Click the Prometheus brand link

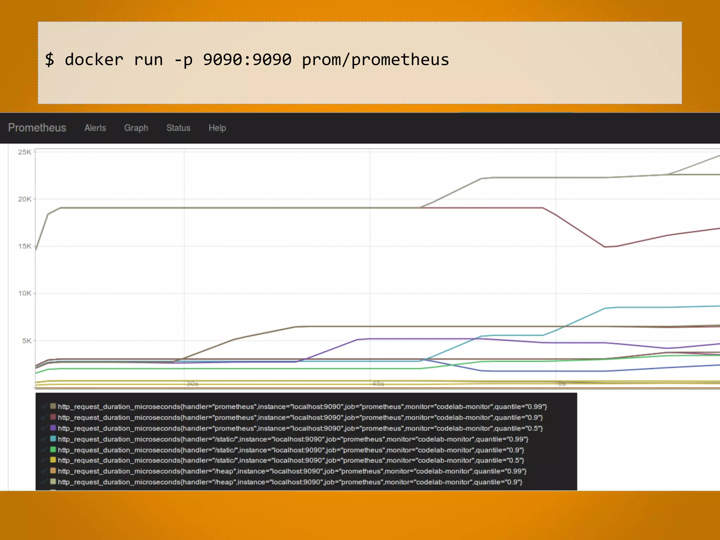pos(37,128)
